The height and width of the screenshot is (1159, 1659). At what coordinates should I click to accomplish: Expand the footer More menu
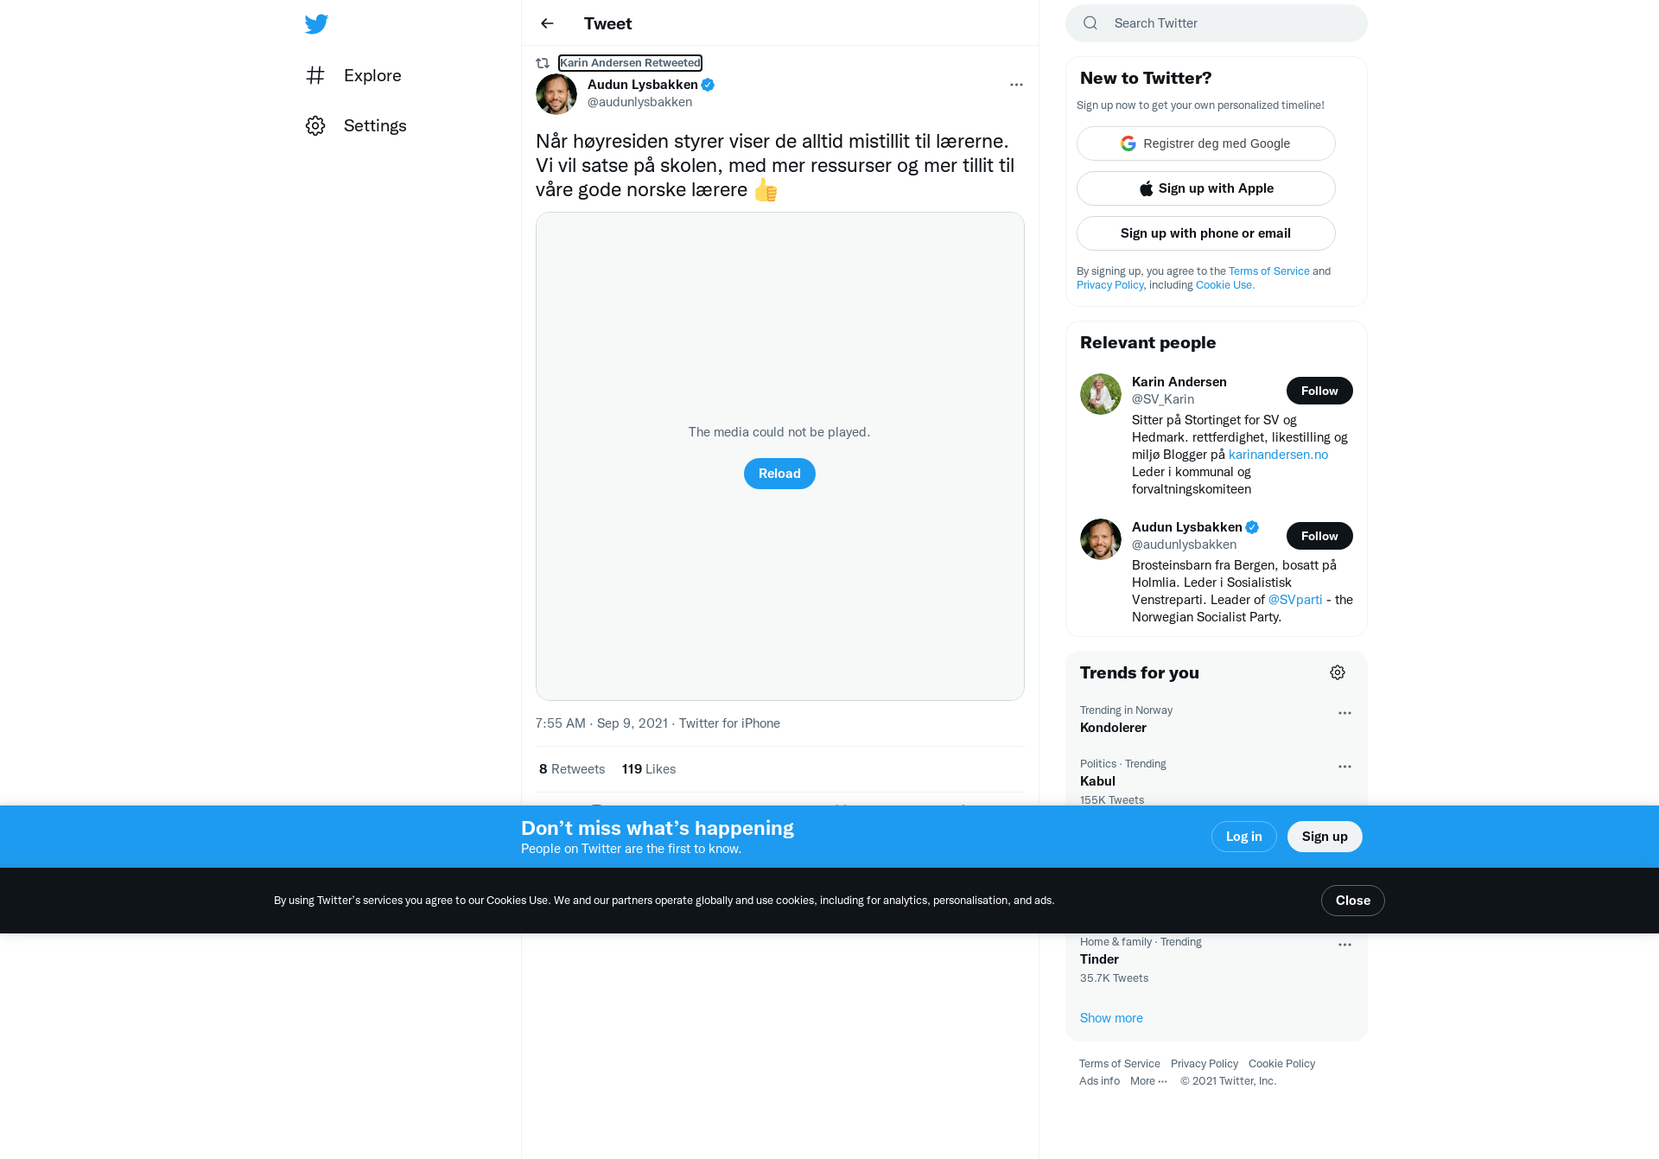tap(1148, 1081)
